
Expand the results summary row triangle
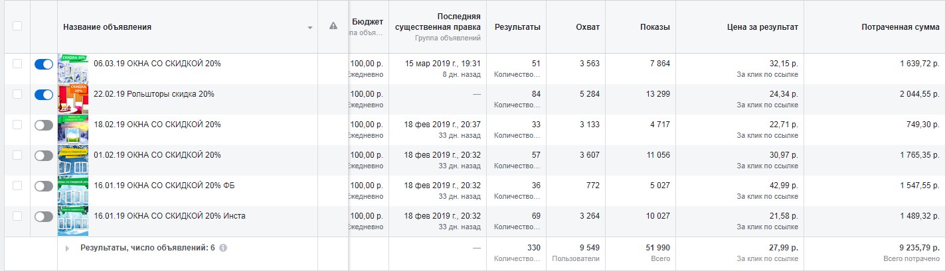[x=67, y=248]
